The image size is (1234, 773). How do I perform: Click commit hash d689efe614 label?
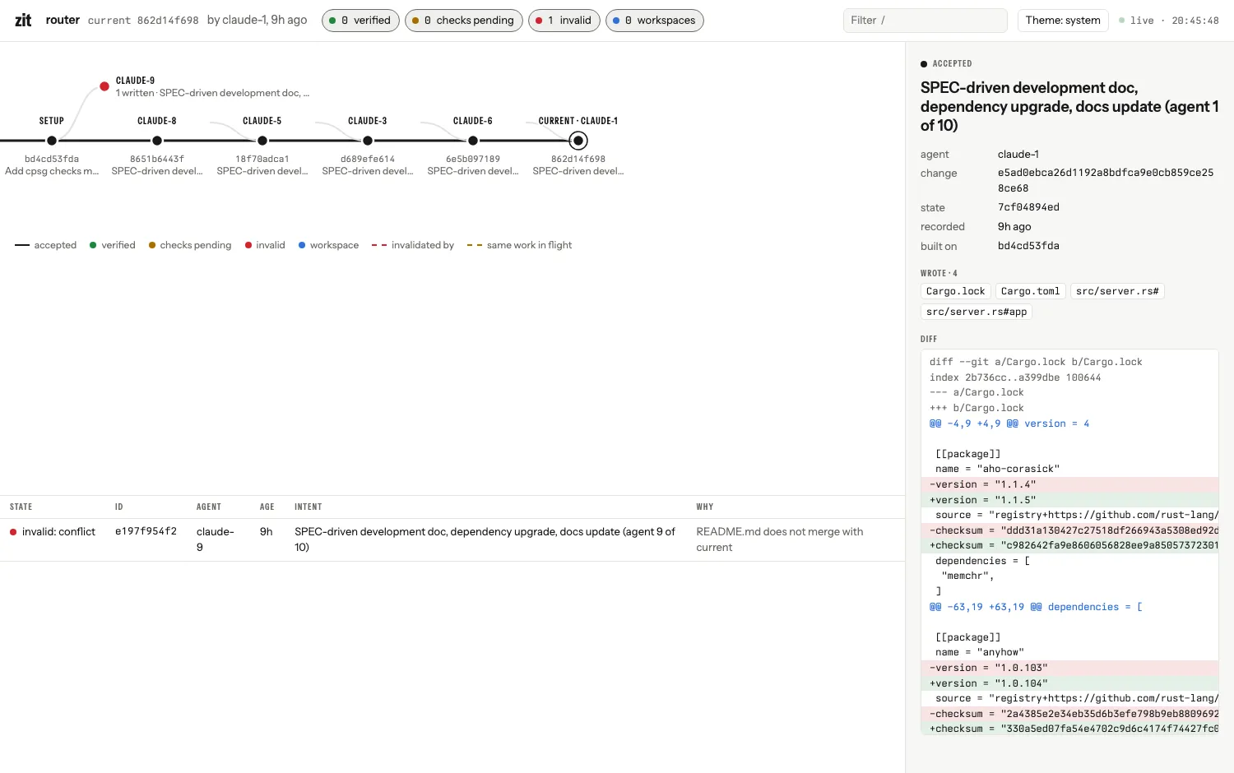click(368, 159)
